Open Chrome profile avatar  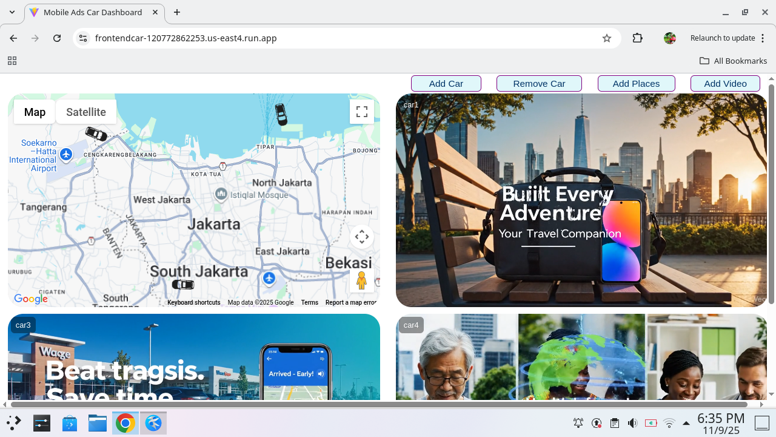pos(670,38)
